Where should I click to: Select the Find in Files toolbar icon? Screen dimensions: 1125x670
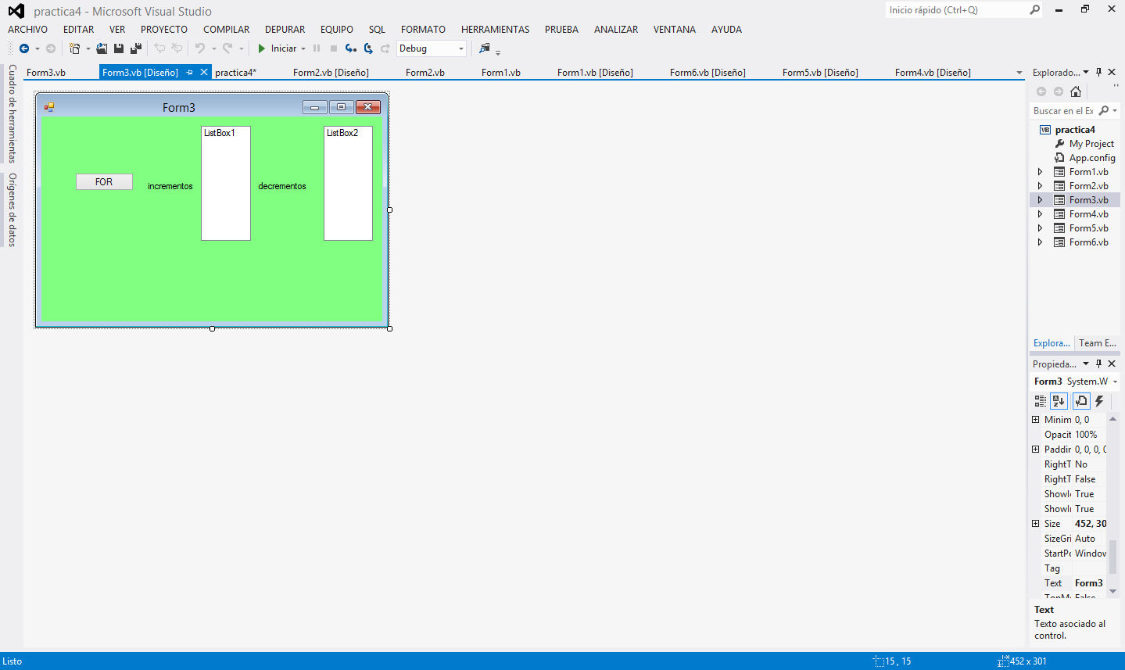[485, 48]
